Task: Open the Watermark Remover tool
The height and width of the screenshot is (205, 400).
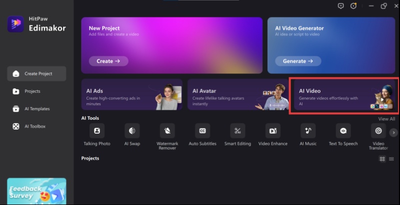Action: (x=167, y=131)
